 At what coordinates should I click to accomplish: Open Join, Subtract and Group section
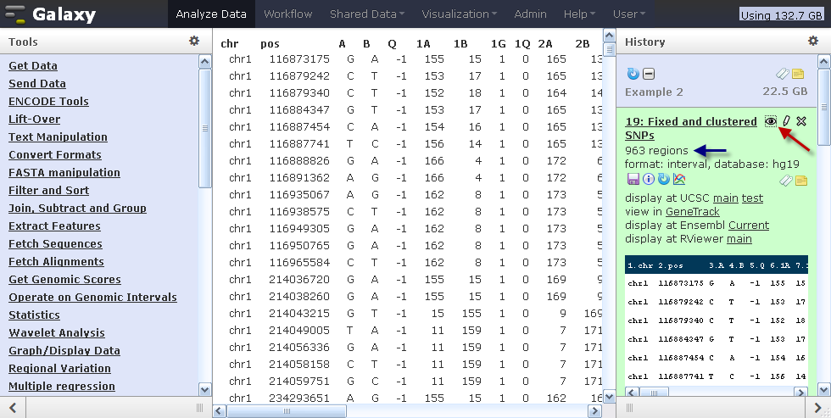click(77, 209)
